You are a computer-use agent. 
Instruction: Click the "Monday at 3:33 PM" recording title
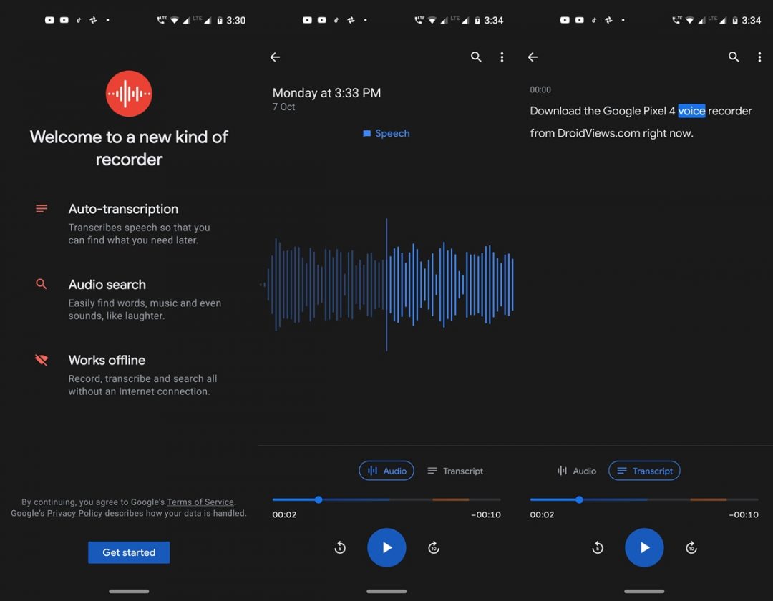pyautogui.click(x=326, y=93)
